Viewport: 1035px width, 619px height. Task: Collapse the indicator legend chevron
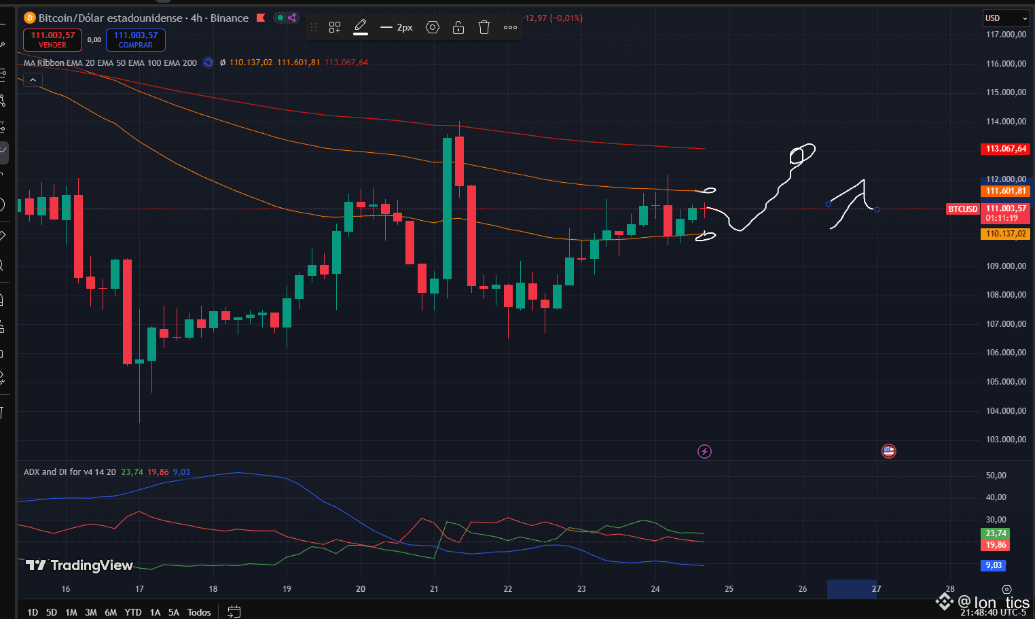click(33, 80)
